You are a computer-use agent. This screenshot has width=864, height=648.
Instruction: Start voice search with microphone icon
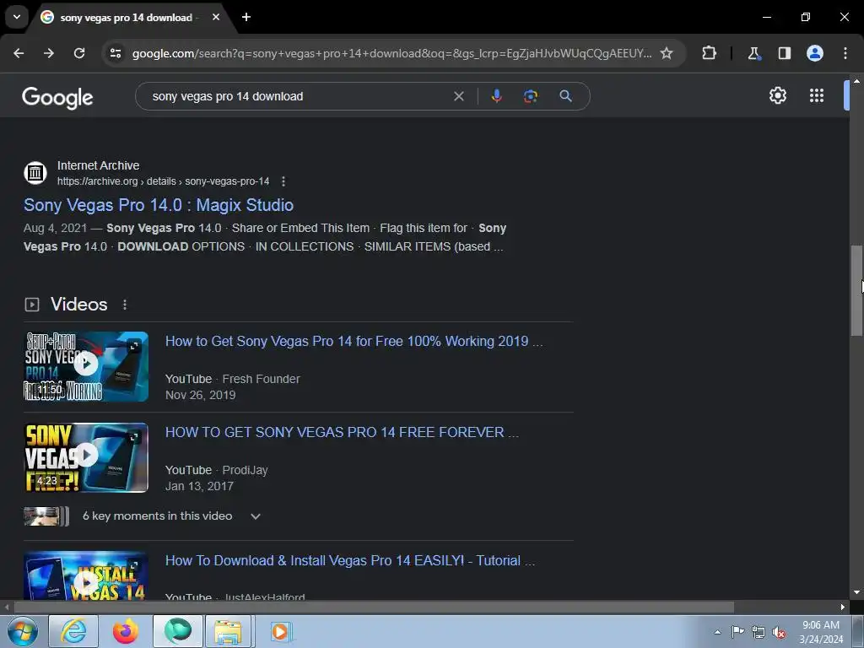496,96
